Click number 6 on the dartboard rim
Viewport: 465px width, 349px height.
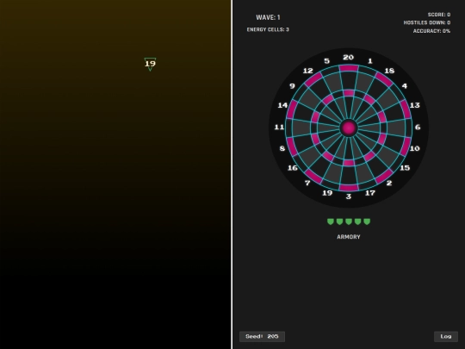(x=418, y=127)
